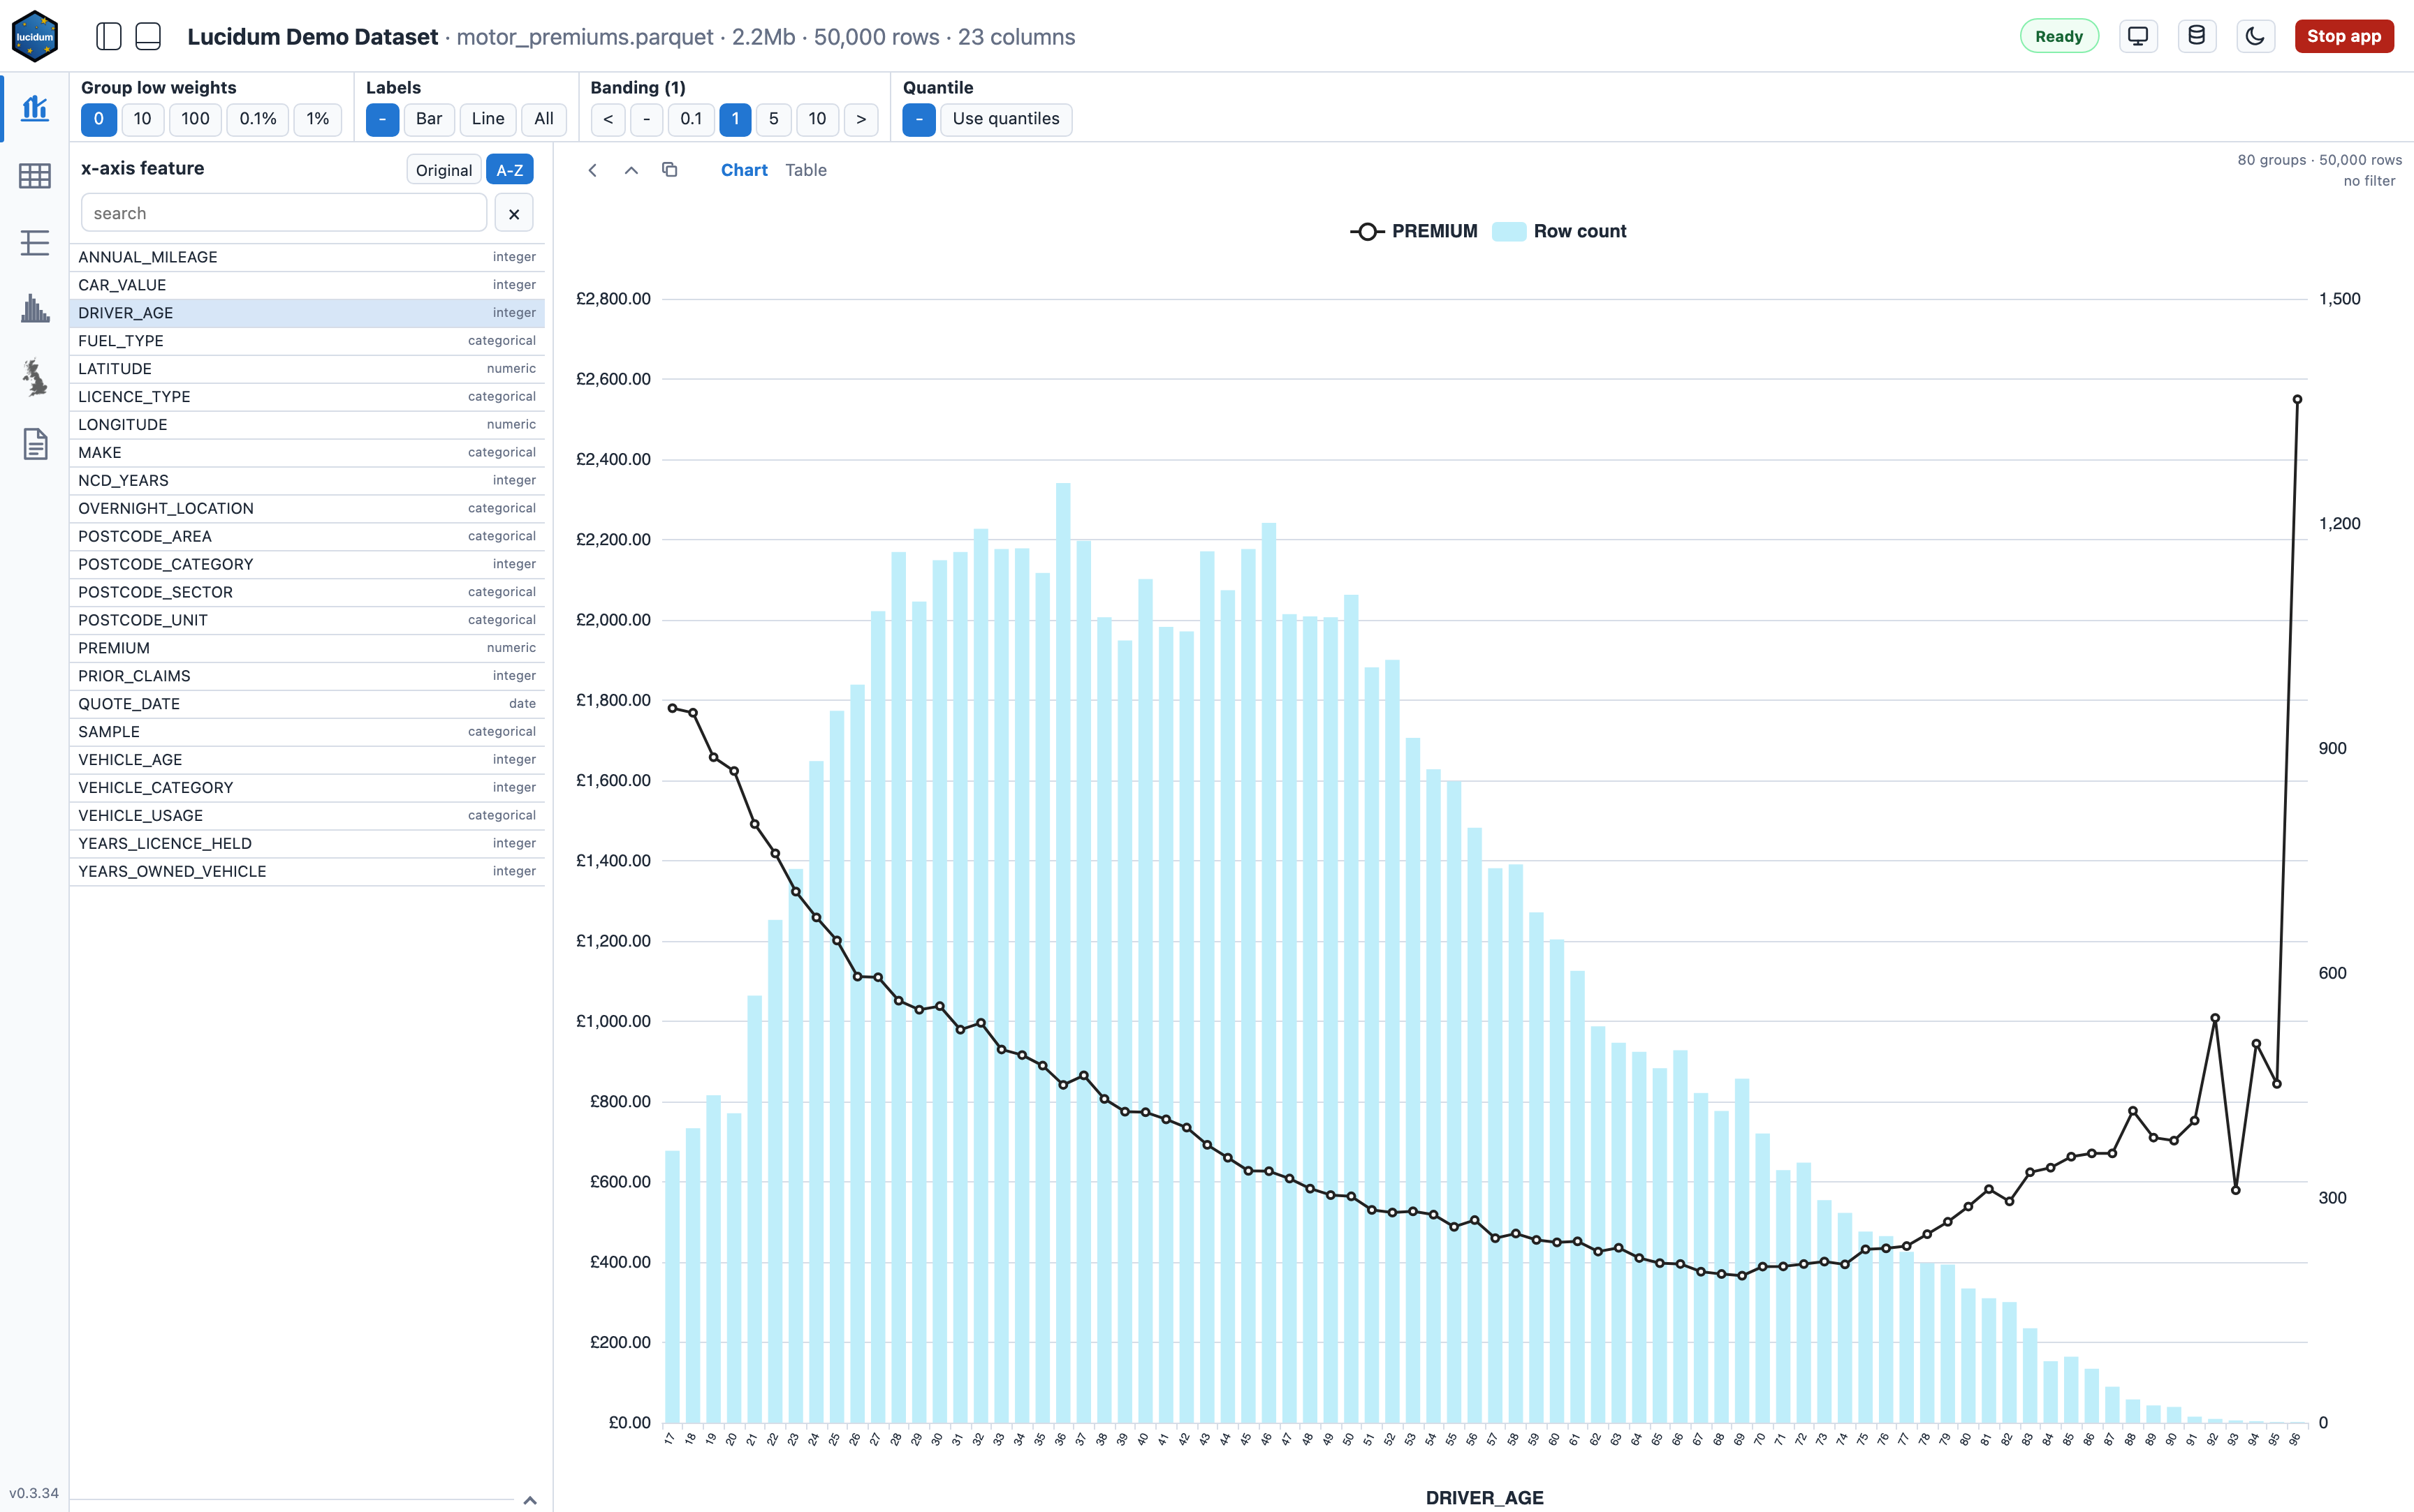Open the monitor display icon in header

point(2138,36)
